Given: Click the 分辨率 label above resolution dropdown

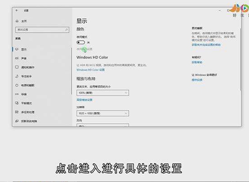Looking at the screenshot, I should [80, 107].
